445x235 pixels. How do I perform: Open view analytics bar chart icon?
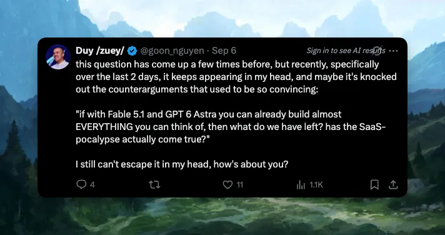[x=301, y=185]
